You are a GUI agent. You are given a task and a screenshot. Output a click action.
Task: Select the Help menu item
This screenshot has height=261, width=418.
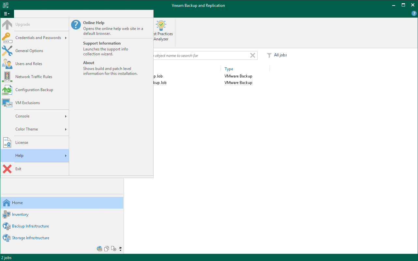click(35, 156)
